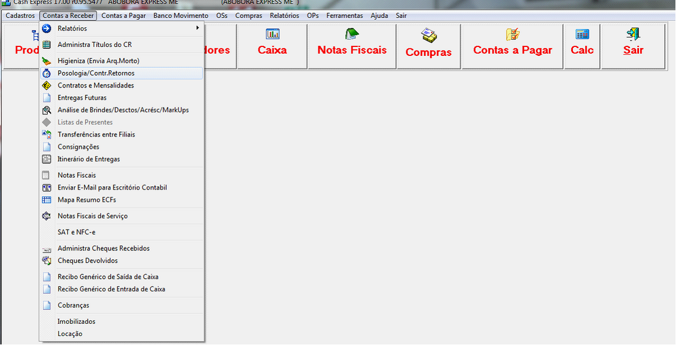
Task: Click the Administra Títulos do CR icon
Action: [46, 45]
